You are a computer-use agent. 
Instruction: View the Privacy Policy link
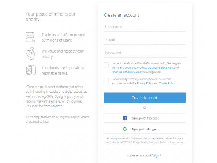tap(145, 83)
